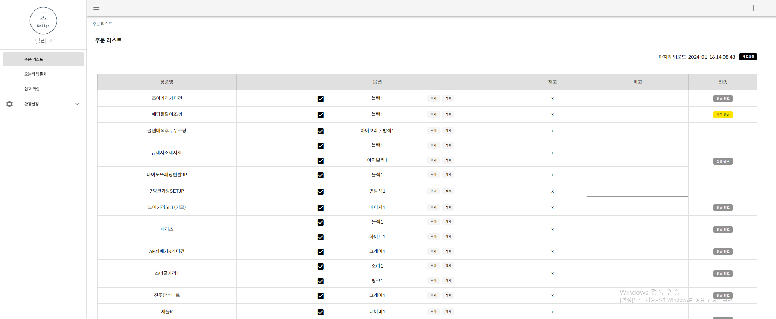Toggle the 아이보리1 checkbox

(320, 161)
